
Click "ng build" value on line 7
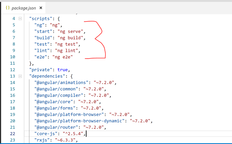click(70, 38)
